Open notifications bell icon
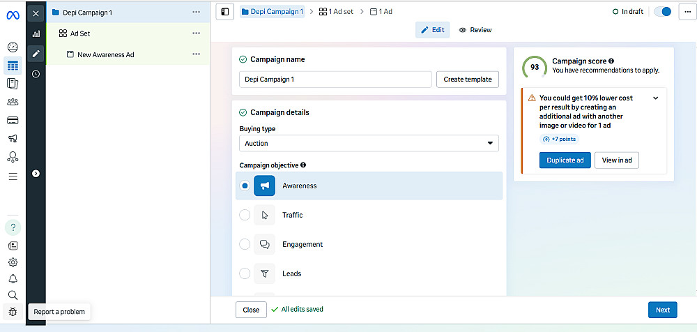This screenshot has width=697, height=332. pos(13,279)
